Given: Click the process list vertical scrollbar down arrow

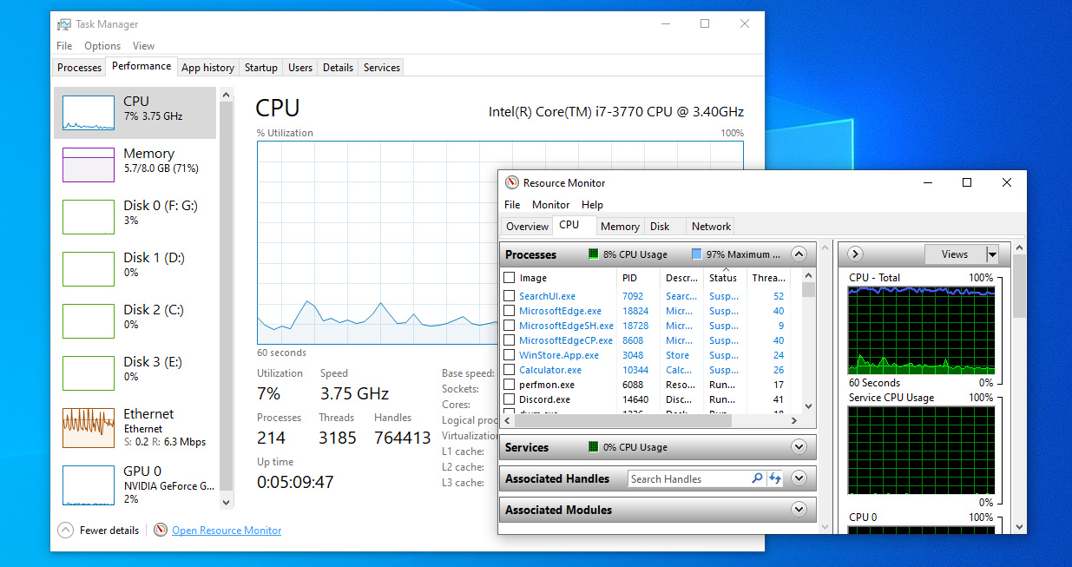Looking at the screenshot, I should click(x=808, y=405).
